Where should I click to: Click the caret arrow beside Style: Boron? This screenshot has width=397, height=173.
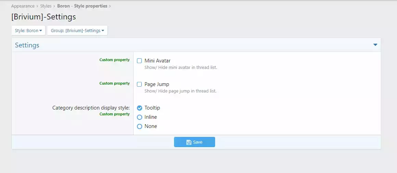(x=40, y=30)
